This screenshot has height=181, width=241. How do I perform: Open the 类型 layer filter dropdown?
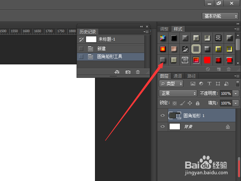click(171, 84)
